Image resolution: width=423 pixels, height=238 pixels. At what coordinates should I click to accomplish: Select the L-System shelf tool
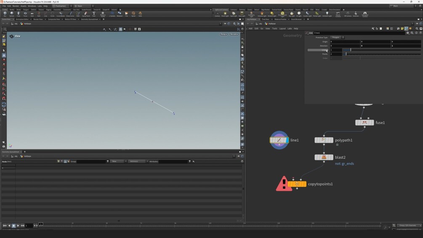click(x=112, y=14)
